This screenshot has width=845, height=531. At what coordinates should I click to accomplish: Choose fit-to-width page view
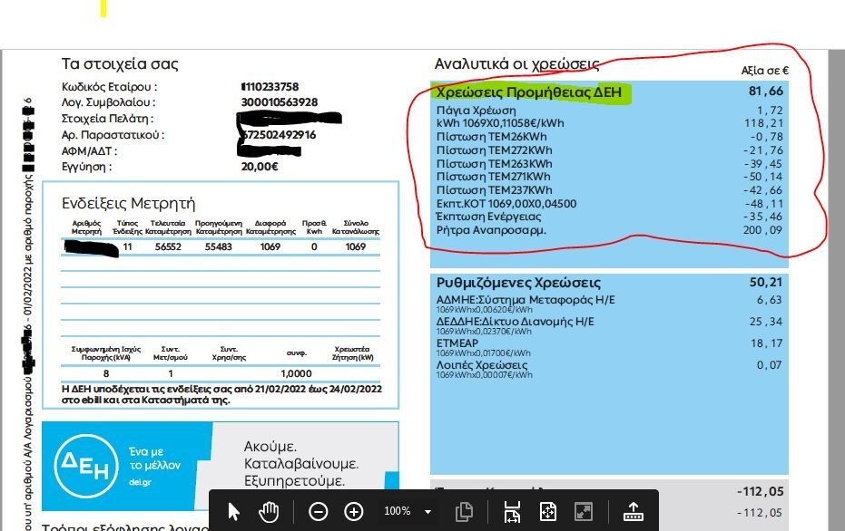[512, 512]
